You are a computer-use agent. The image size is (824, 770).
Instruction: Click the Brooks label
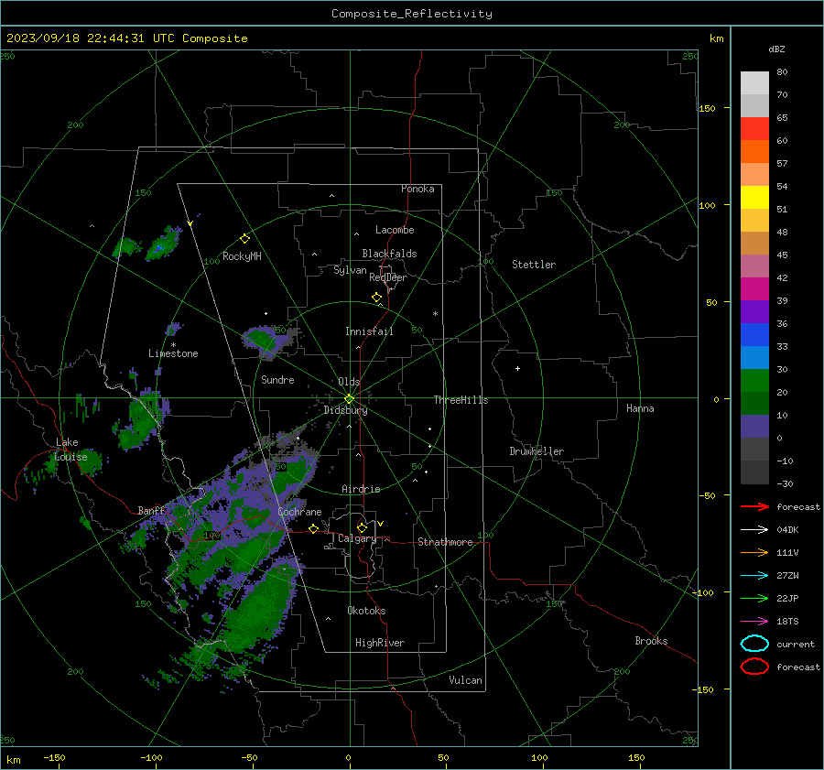[x=651, y=641]
